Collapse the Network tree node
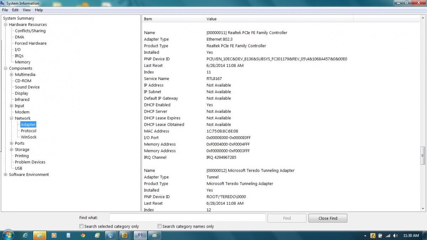The height and width of the screenshot is (240, 427). point(12,118)
